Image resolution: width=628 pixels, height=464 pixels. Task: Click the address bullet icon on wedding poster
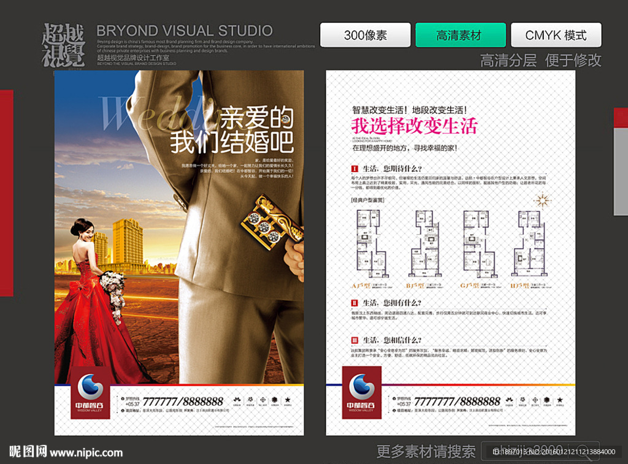123,410
